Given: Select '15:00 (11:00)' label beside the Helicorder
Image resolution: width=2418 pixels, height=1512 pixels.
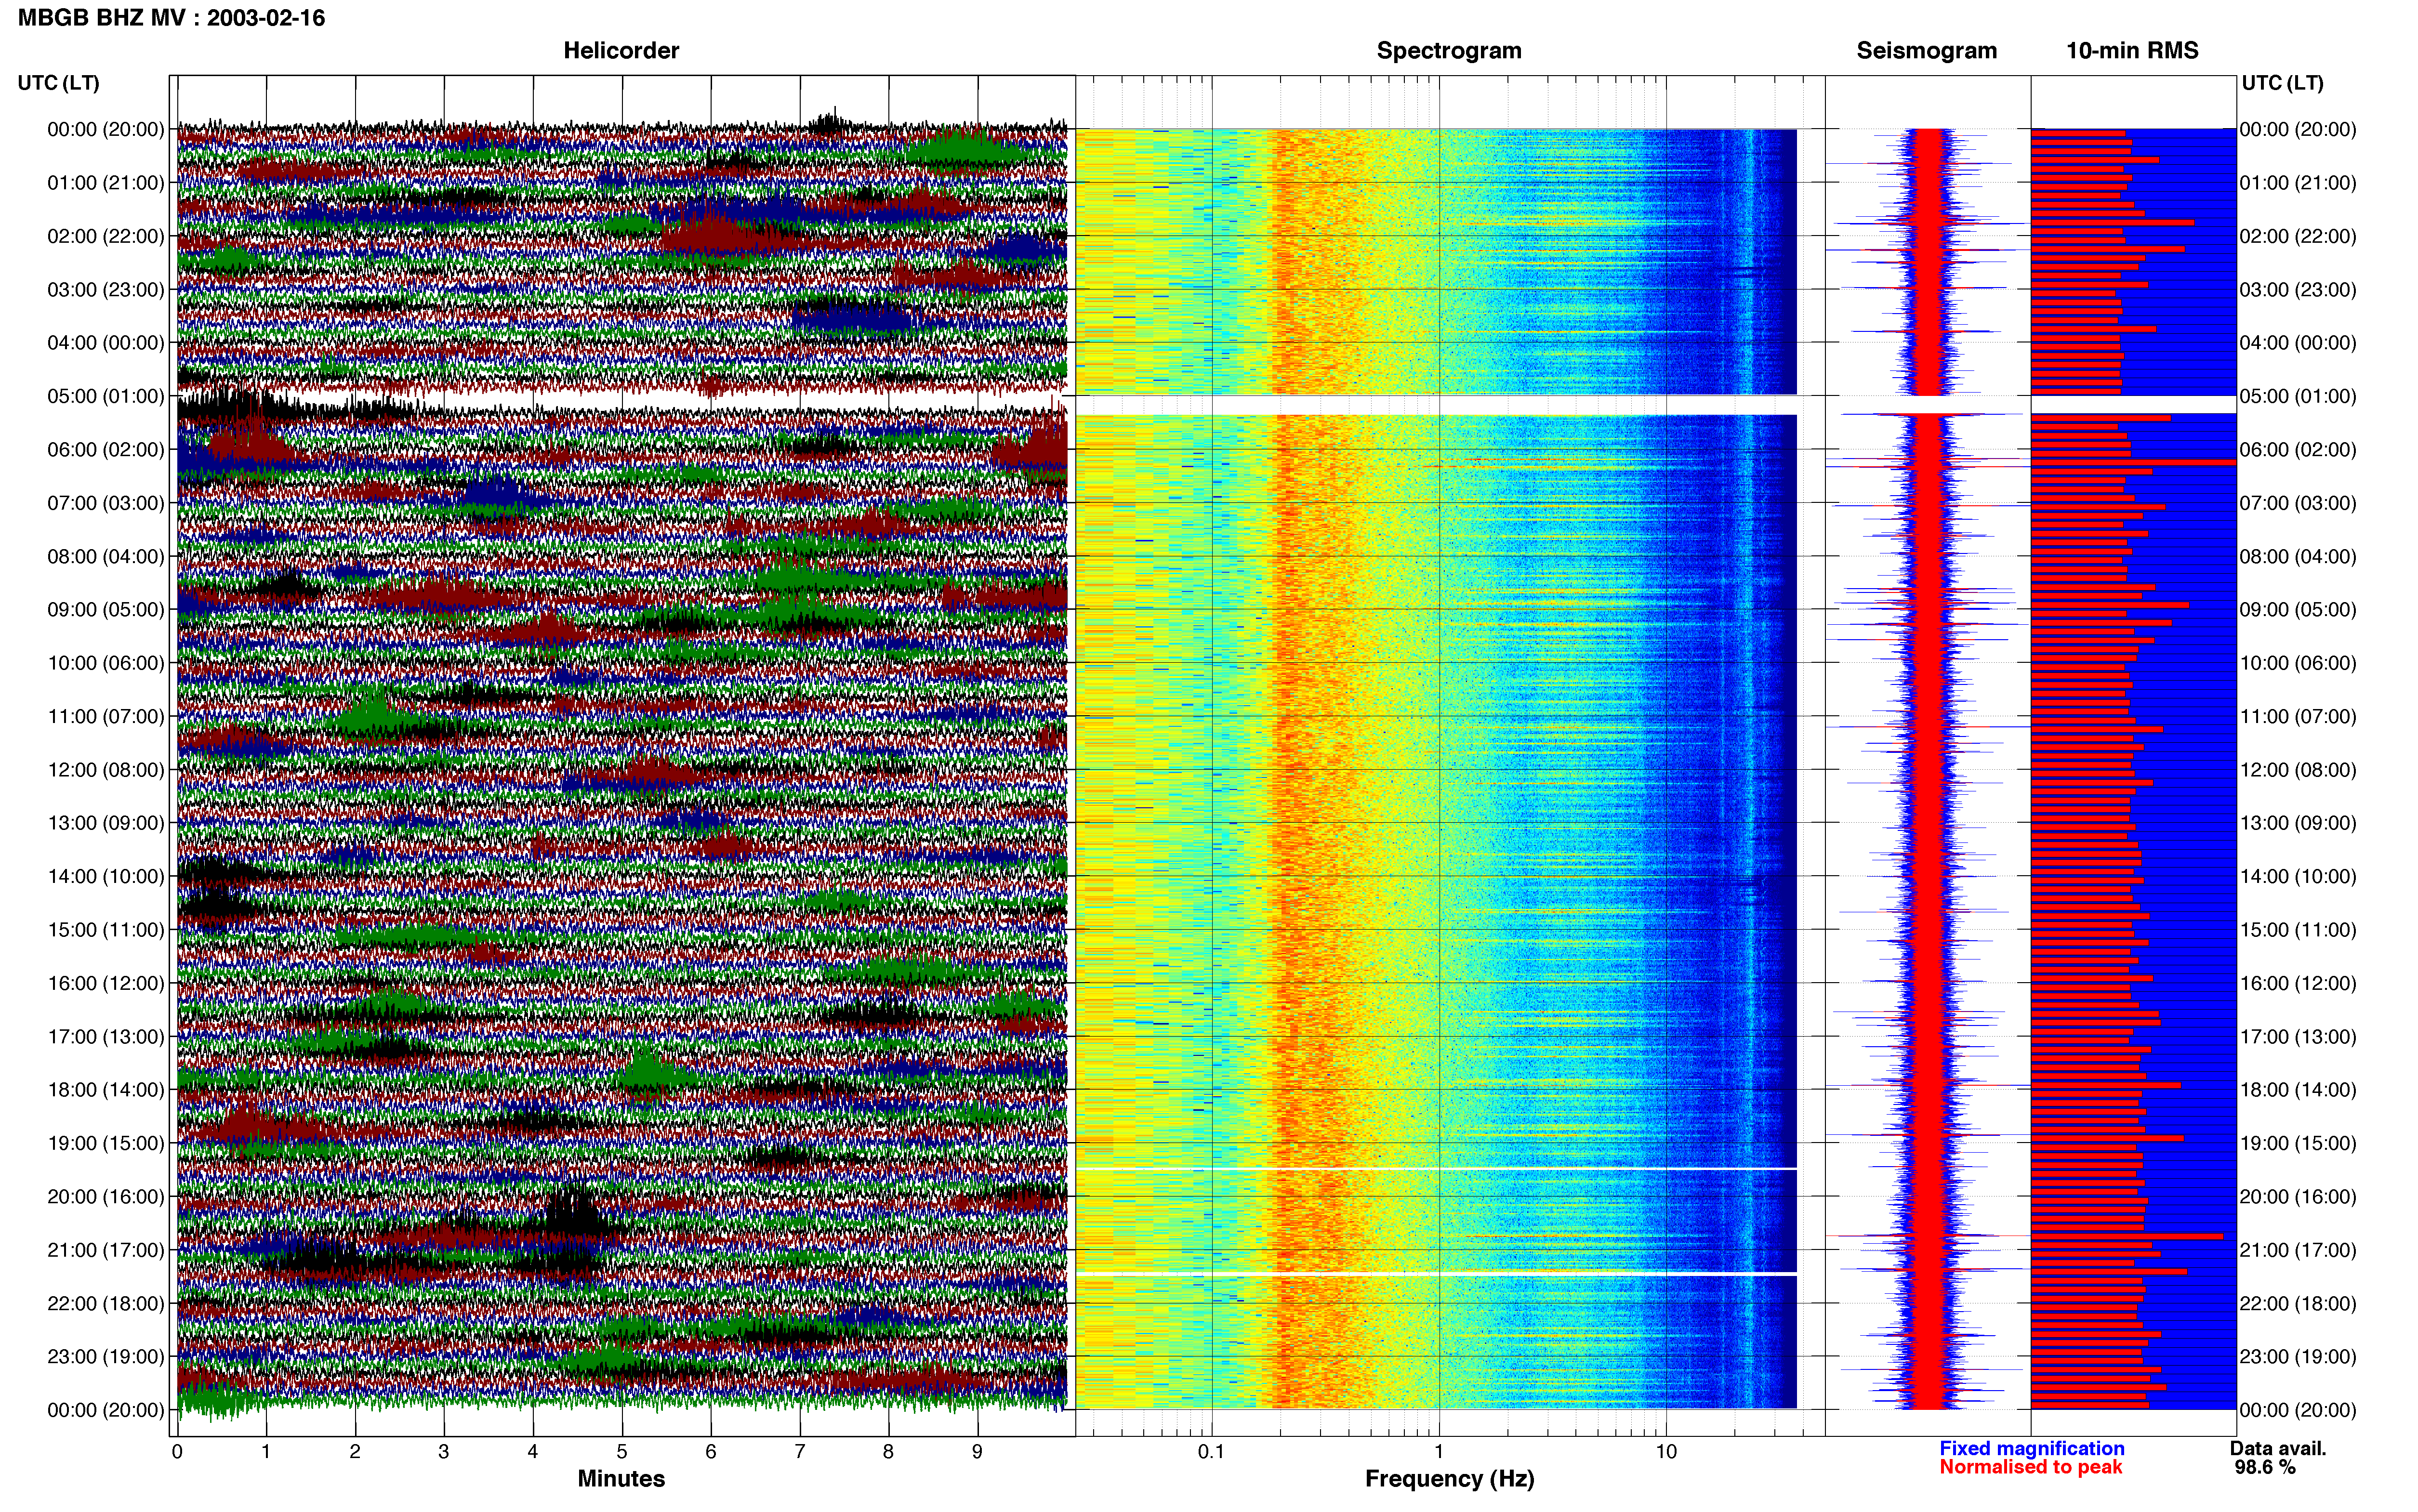Looking at the screenshot, I should pos(106,930).
